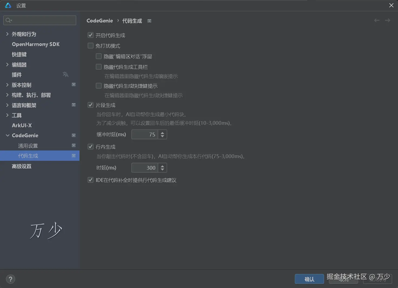This screenshot has width=398, height=288.
Task: Go forward with the right arrow icon
Action: pyautogui.click(x=387, y=20)
